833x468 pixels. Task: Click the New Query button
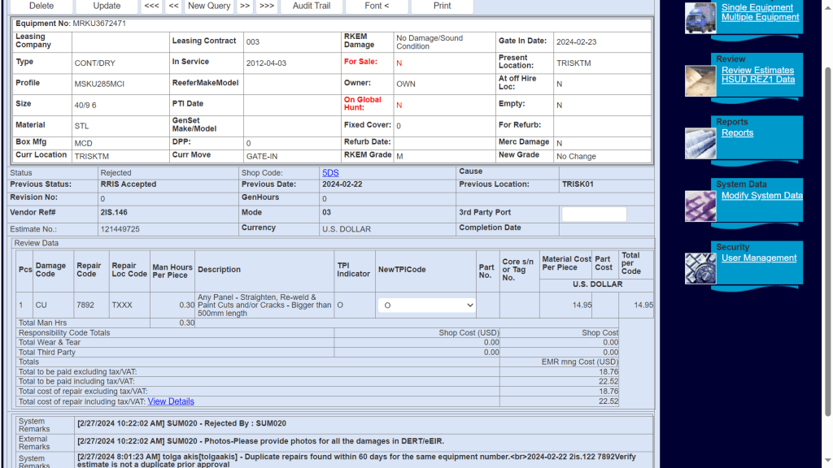click(209, 6)
